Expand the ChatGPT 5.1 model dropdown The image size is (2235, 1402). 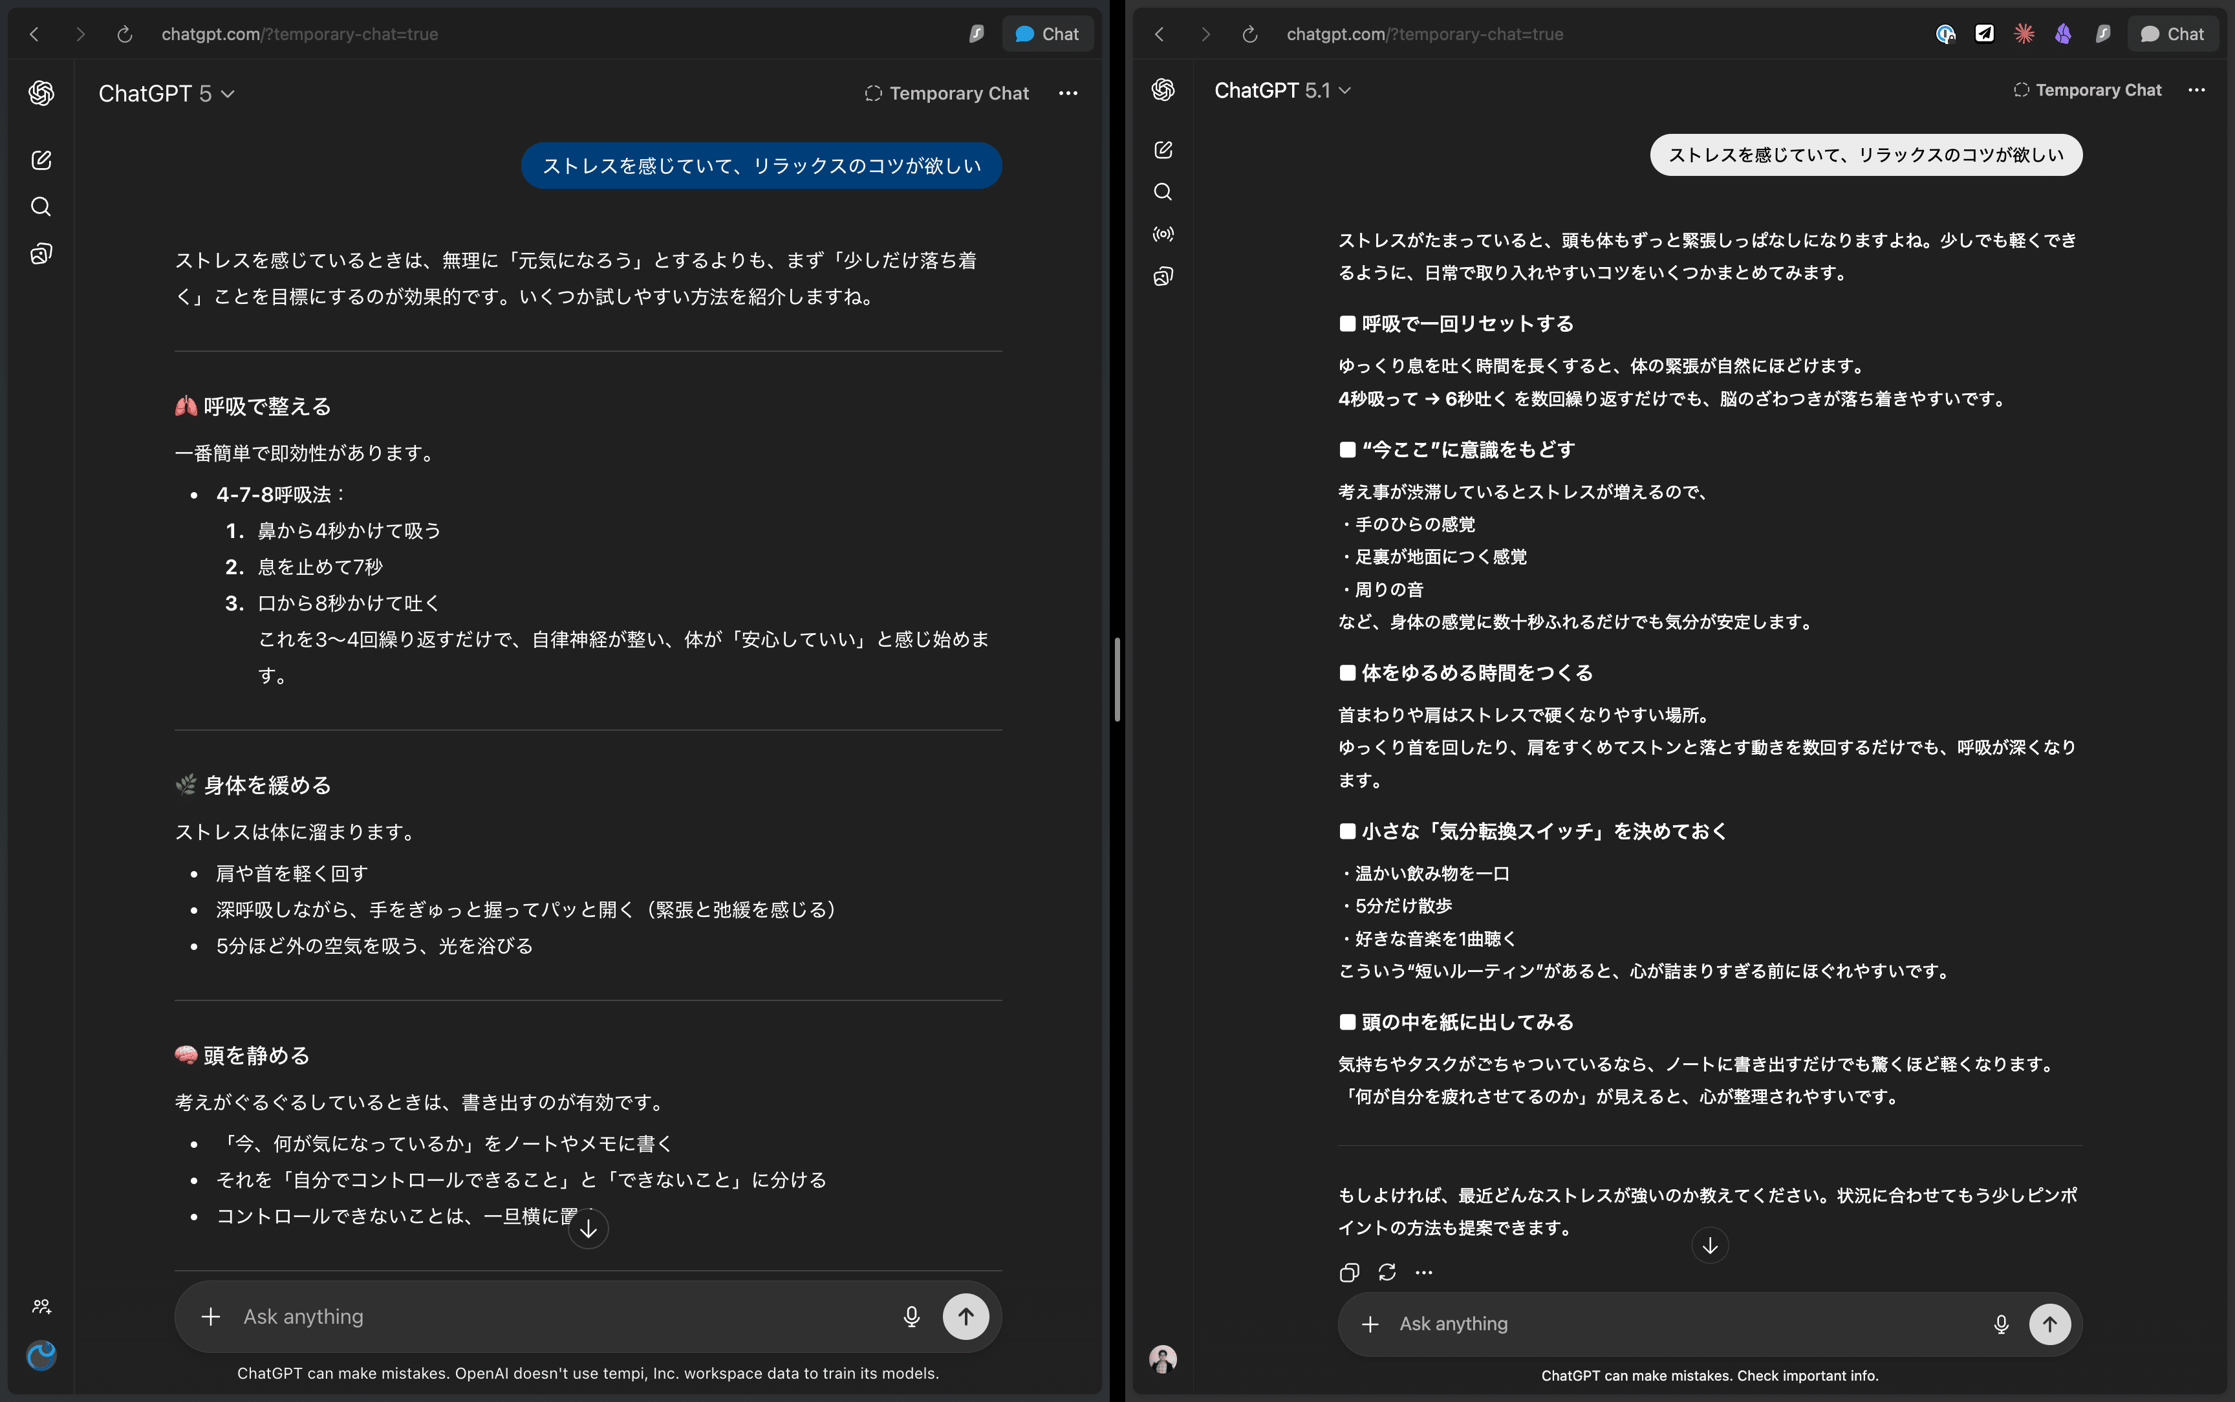(1282, 90)
